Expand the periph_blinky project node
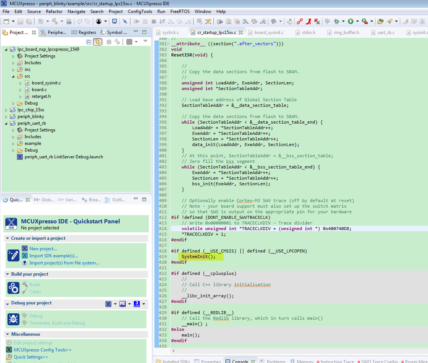Screen dimensions: 428x363 click(6, 116)
